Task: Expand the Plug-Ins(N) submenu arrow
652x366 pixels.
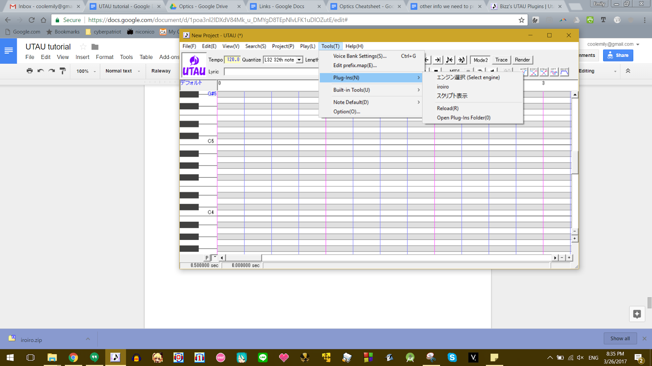Action: tap(419, 78)
